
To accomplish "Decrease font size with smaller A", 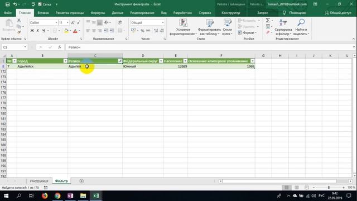I will (79, 22).
